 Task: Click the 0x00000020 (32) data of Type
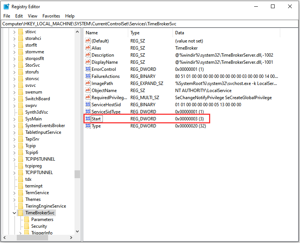pos(190,126)
